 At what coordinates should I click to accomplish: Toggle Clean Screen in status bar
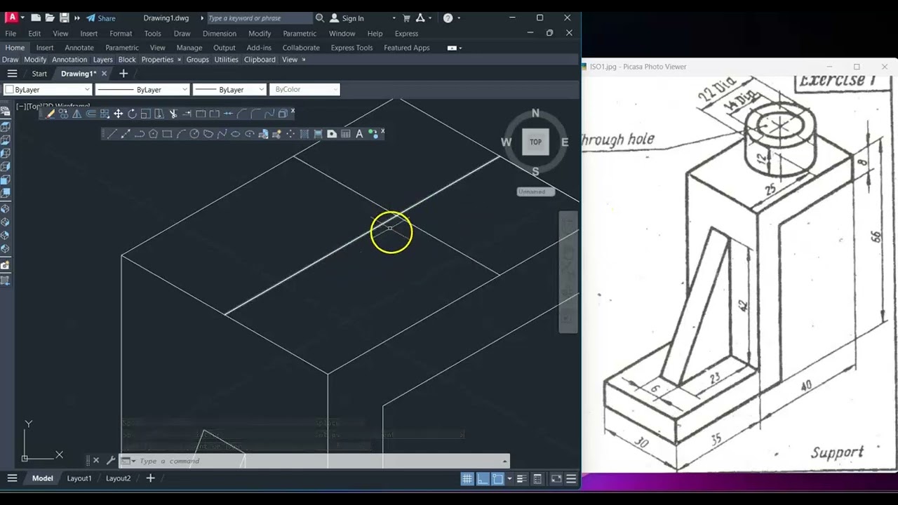(556, 479)
